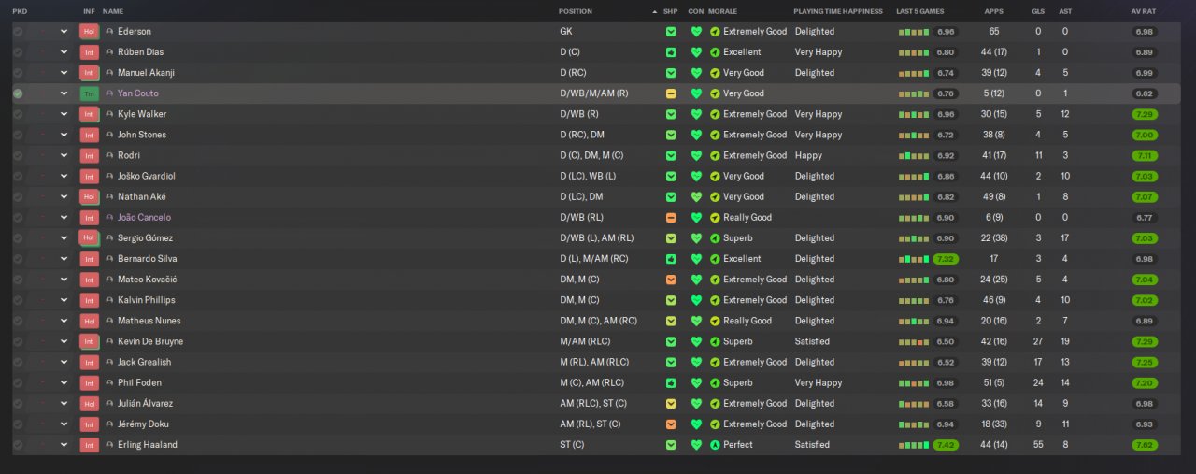This screenshot has width=1196, height=474.
Task: Click Kevin De Bruyne's condition heart icon
Action: tap(696, 341)
